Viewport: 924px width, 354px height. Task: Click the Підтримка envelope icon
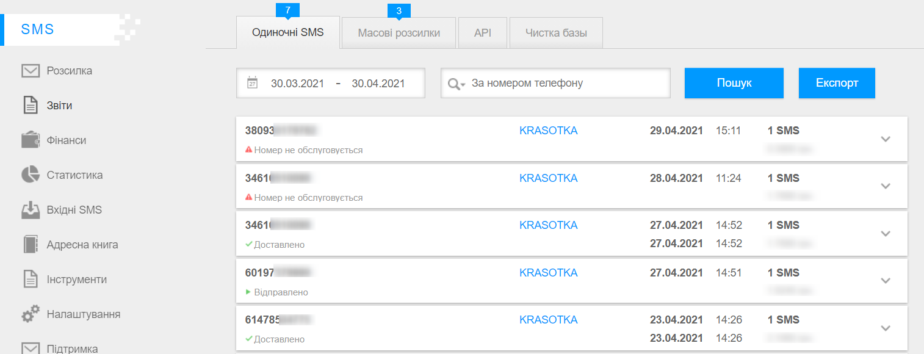[31, 349]
